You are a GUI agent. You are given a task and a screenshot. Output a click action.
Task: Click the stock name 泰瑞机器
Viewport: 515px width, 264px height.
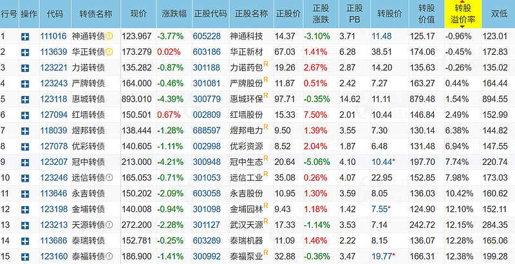pyautogui.click(x=247, y=241)
